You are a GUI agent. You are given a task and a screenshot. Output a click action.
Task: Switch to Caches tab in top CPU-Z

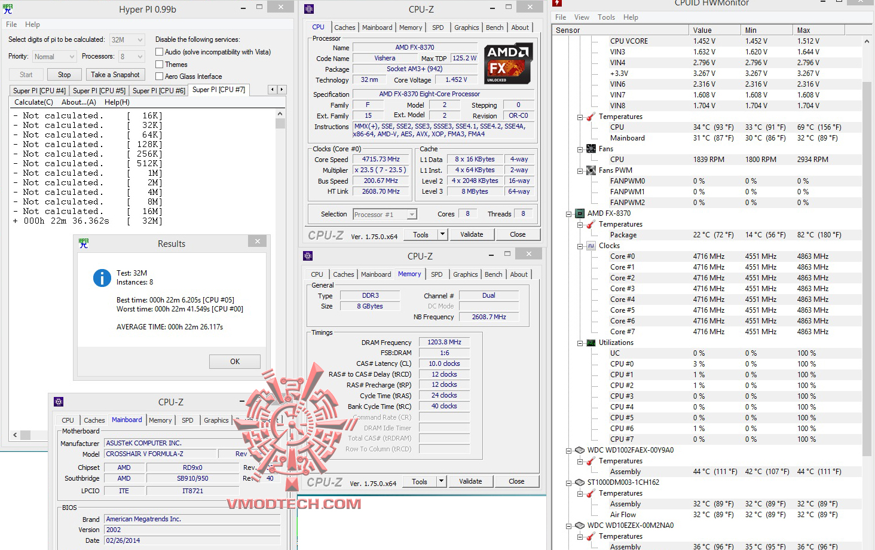pos(344,27)
